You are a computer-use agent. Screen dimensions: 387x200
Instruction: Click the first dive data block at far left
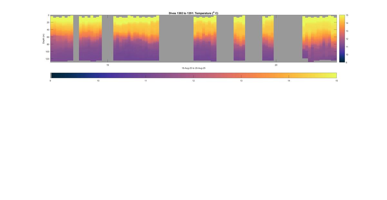[x=62, y=38]
